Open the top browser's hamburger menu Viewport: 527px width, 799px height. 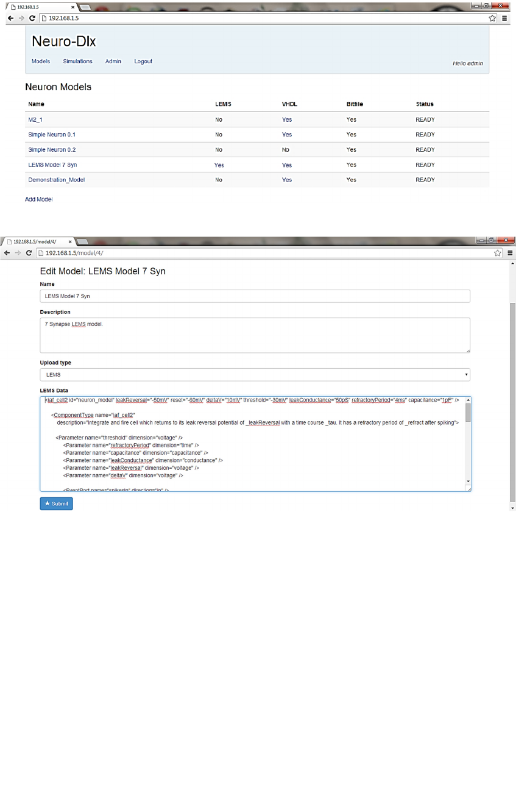point(504,18)
